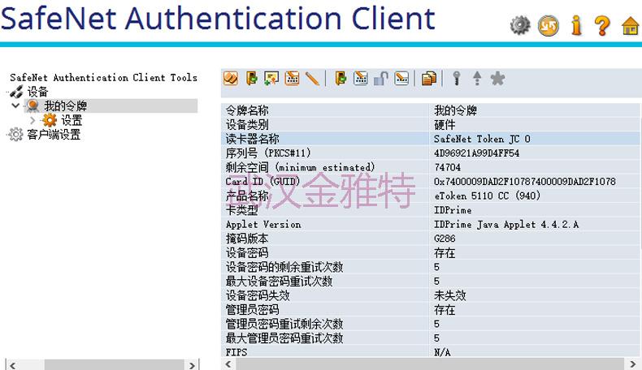Screen dimensions: 642x370
Task: Open Advanced View via the header gear icon
Action: click(520, 25)
